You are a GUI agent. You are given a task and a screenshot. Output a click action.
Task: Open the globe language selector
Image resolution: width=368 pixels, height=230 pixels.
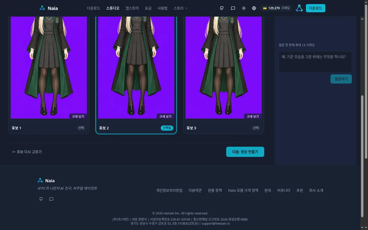[x=254, y=8]
